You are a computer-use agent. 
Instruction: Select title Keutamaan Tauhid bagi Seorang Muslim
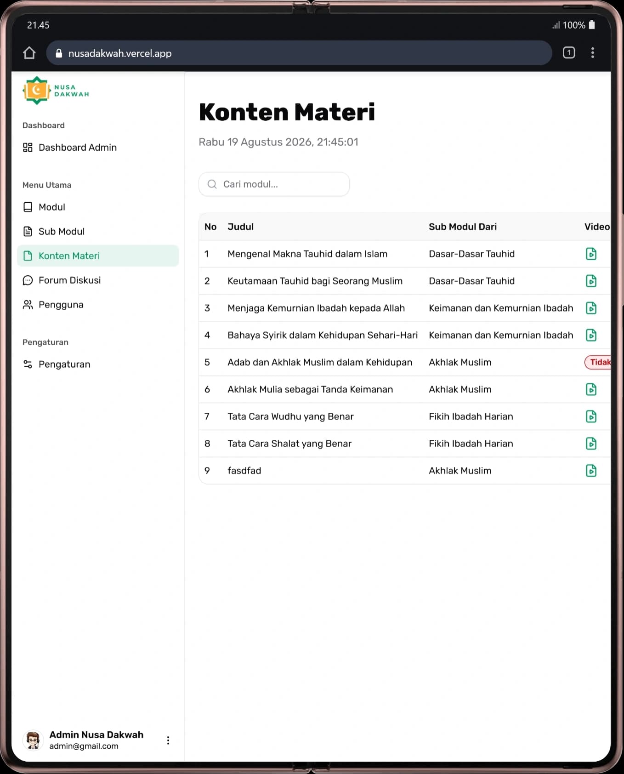click(x=315, y=281)
